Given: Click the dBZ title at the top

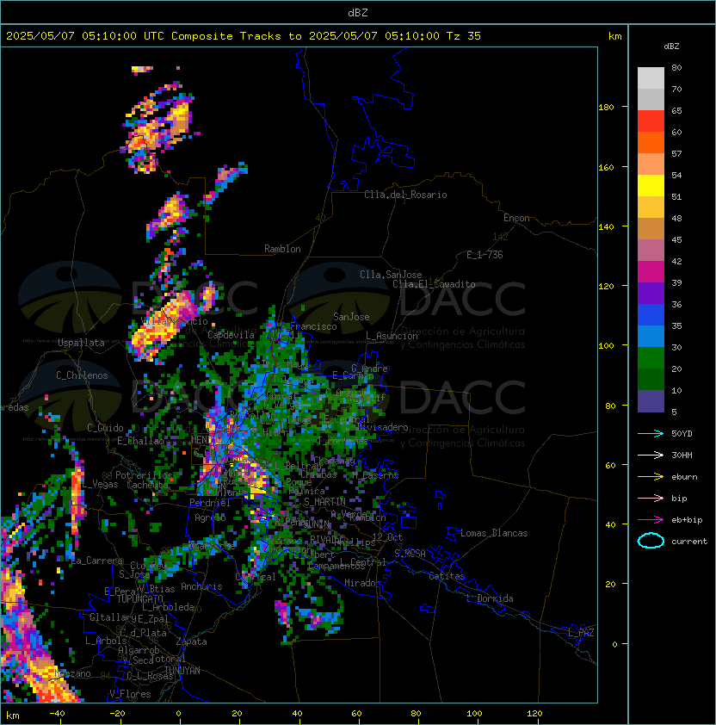Looking at the screenshot, I should (x=358, y=13).
